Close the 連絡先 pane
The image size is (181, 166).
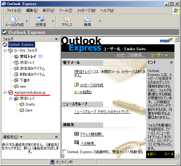pyautogui.click(x=56, y=137)
